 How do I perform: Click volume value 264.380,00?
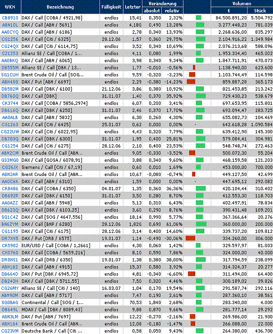pos(235,331)
